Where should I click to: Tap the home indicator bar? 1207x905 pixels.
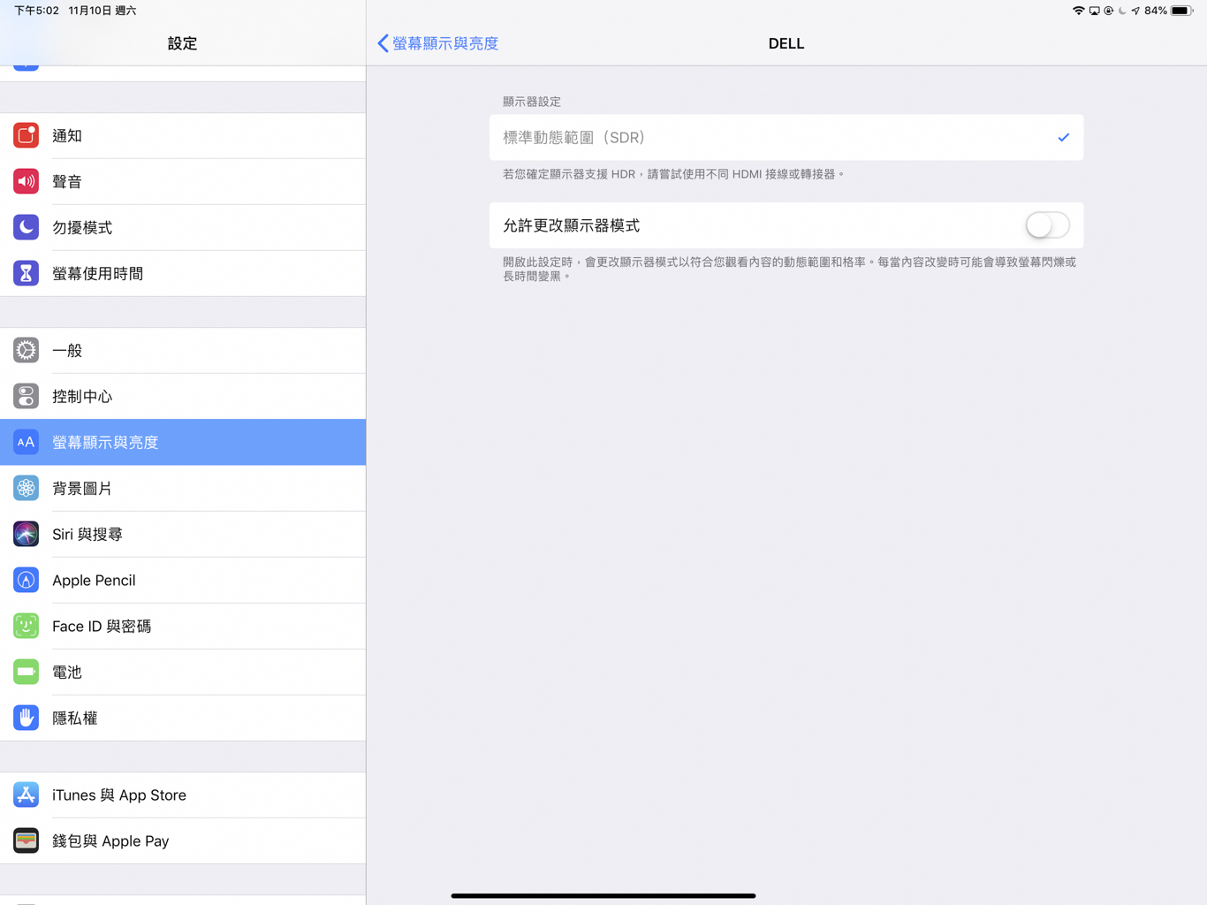603,895
